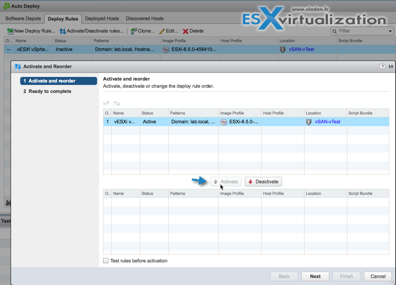Sort background rules by Status column
The height and width of the screenshot is (285, 396).
click(x=72, y=41)
